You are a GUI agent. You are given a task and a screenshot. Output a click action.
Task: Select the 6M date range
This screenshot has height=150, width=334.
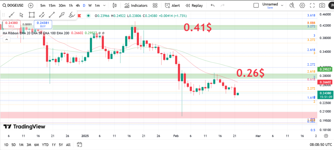(x=37, y=145)
